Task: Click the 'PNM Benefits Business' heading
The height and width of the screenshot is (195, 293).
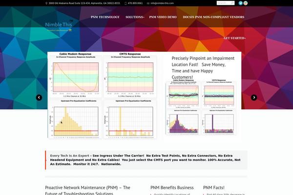Action: coord(172,188)
